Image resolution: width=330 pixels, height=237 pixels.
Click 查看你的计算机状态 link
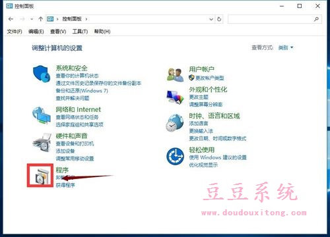(x=77, y=76)
